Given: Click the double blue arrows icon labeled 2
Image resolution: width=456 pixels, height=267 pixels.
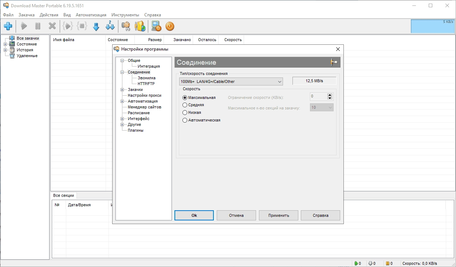Looking at the screenshot, I should point(110,26).
